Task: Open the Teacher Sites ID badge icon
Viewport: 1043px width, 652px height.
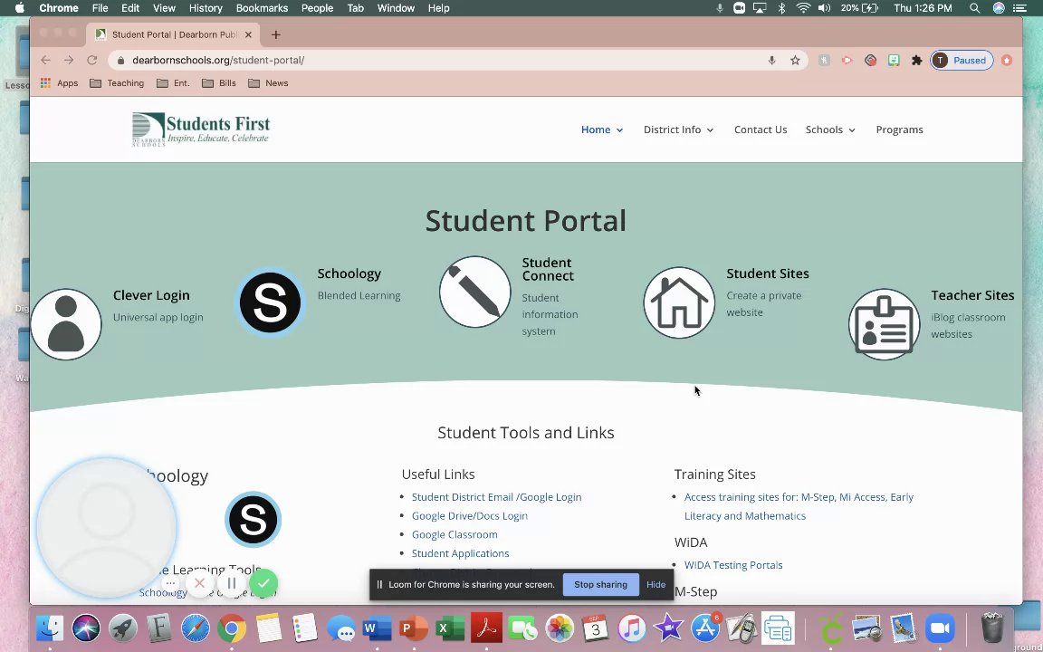Action: 884,325
